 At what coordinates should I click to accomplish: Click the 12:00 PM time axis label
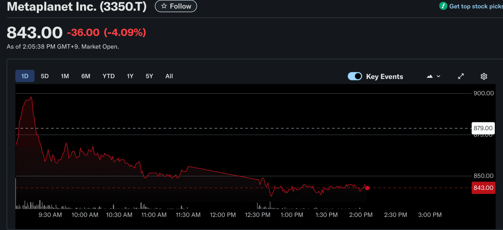click(223, 215)
